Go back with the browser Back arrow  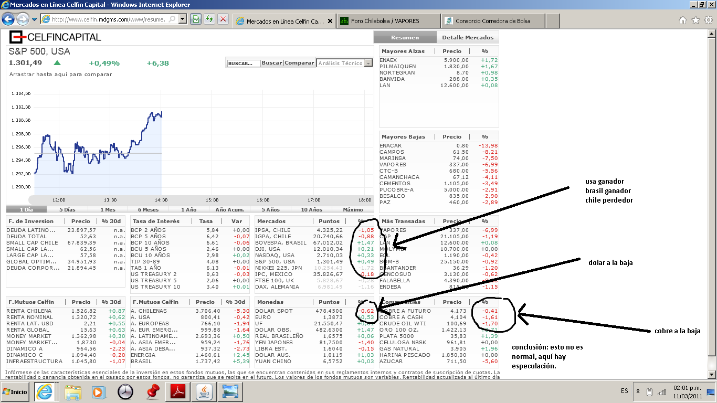tap(8, 19)
